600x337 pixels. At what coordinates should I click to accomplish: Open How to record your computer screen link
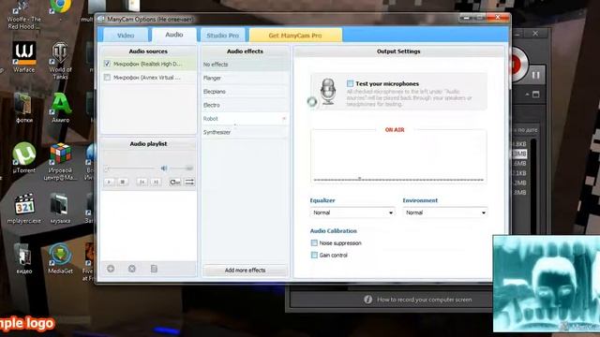tap(425, 300)
